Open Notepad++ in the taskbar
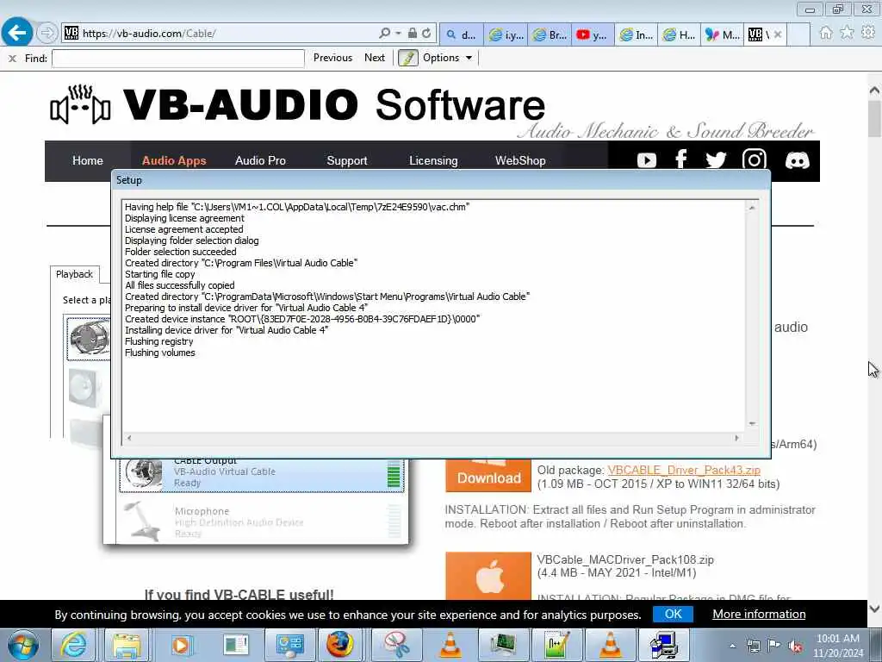 (x=556, y=645)
